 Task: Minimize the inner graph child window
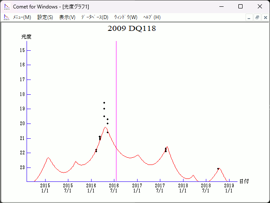pos(249,17)
